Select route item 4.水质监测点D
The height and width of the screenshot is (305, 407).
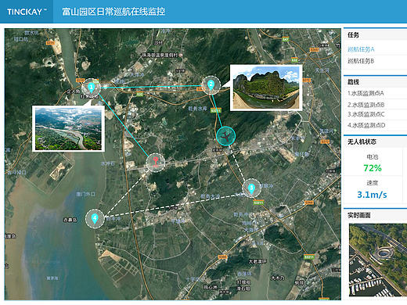coord(366,125)
